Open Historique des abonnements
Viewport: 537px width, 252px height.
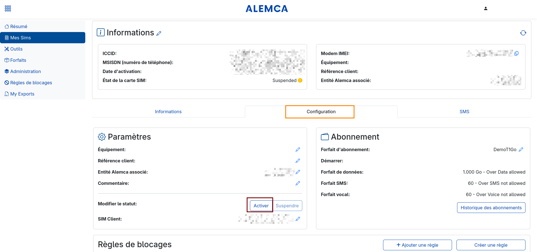click(x=491, y=208)
